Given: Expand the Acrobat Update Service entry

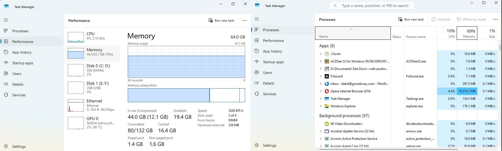Looking at the screenshot, I should 321,131.
